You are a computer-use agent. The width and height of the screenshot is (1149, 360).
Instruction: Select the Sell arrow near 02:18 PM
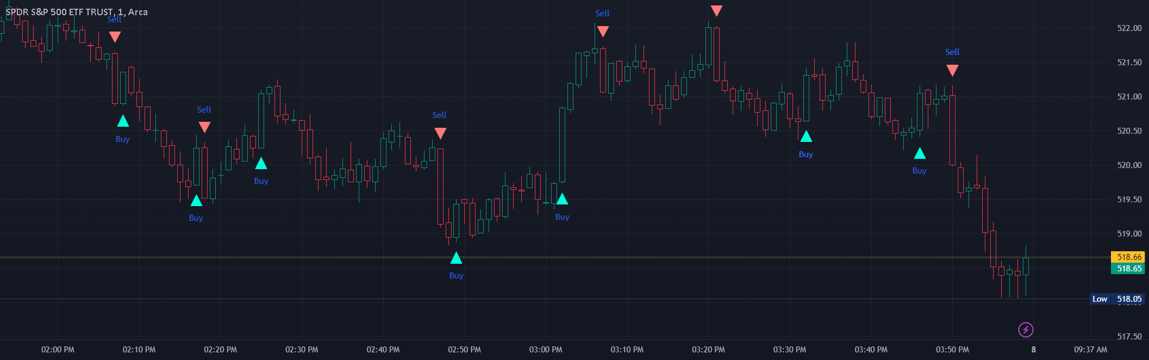[204, 127]
